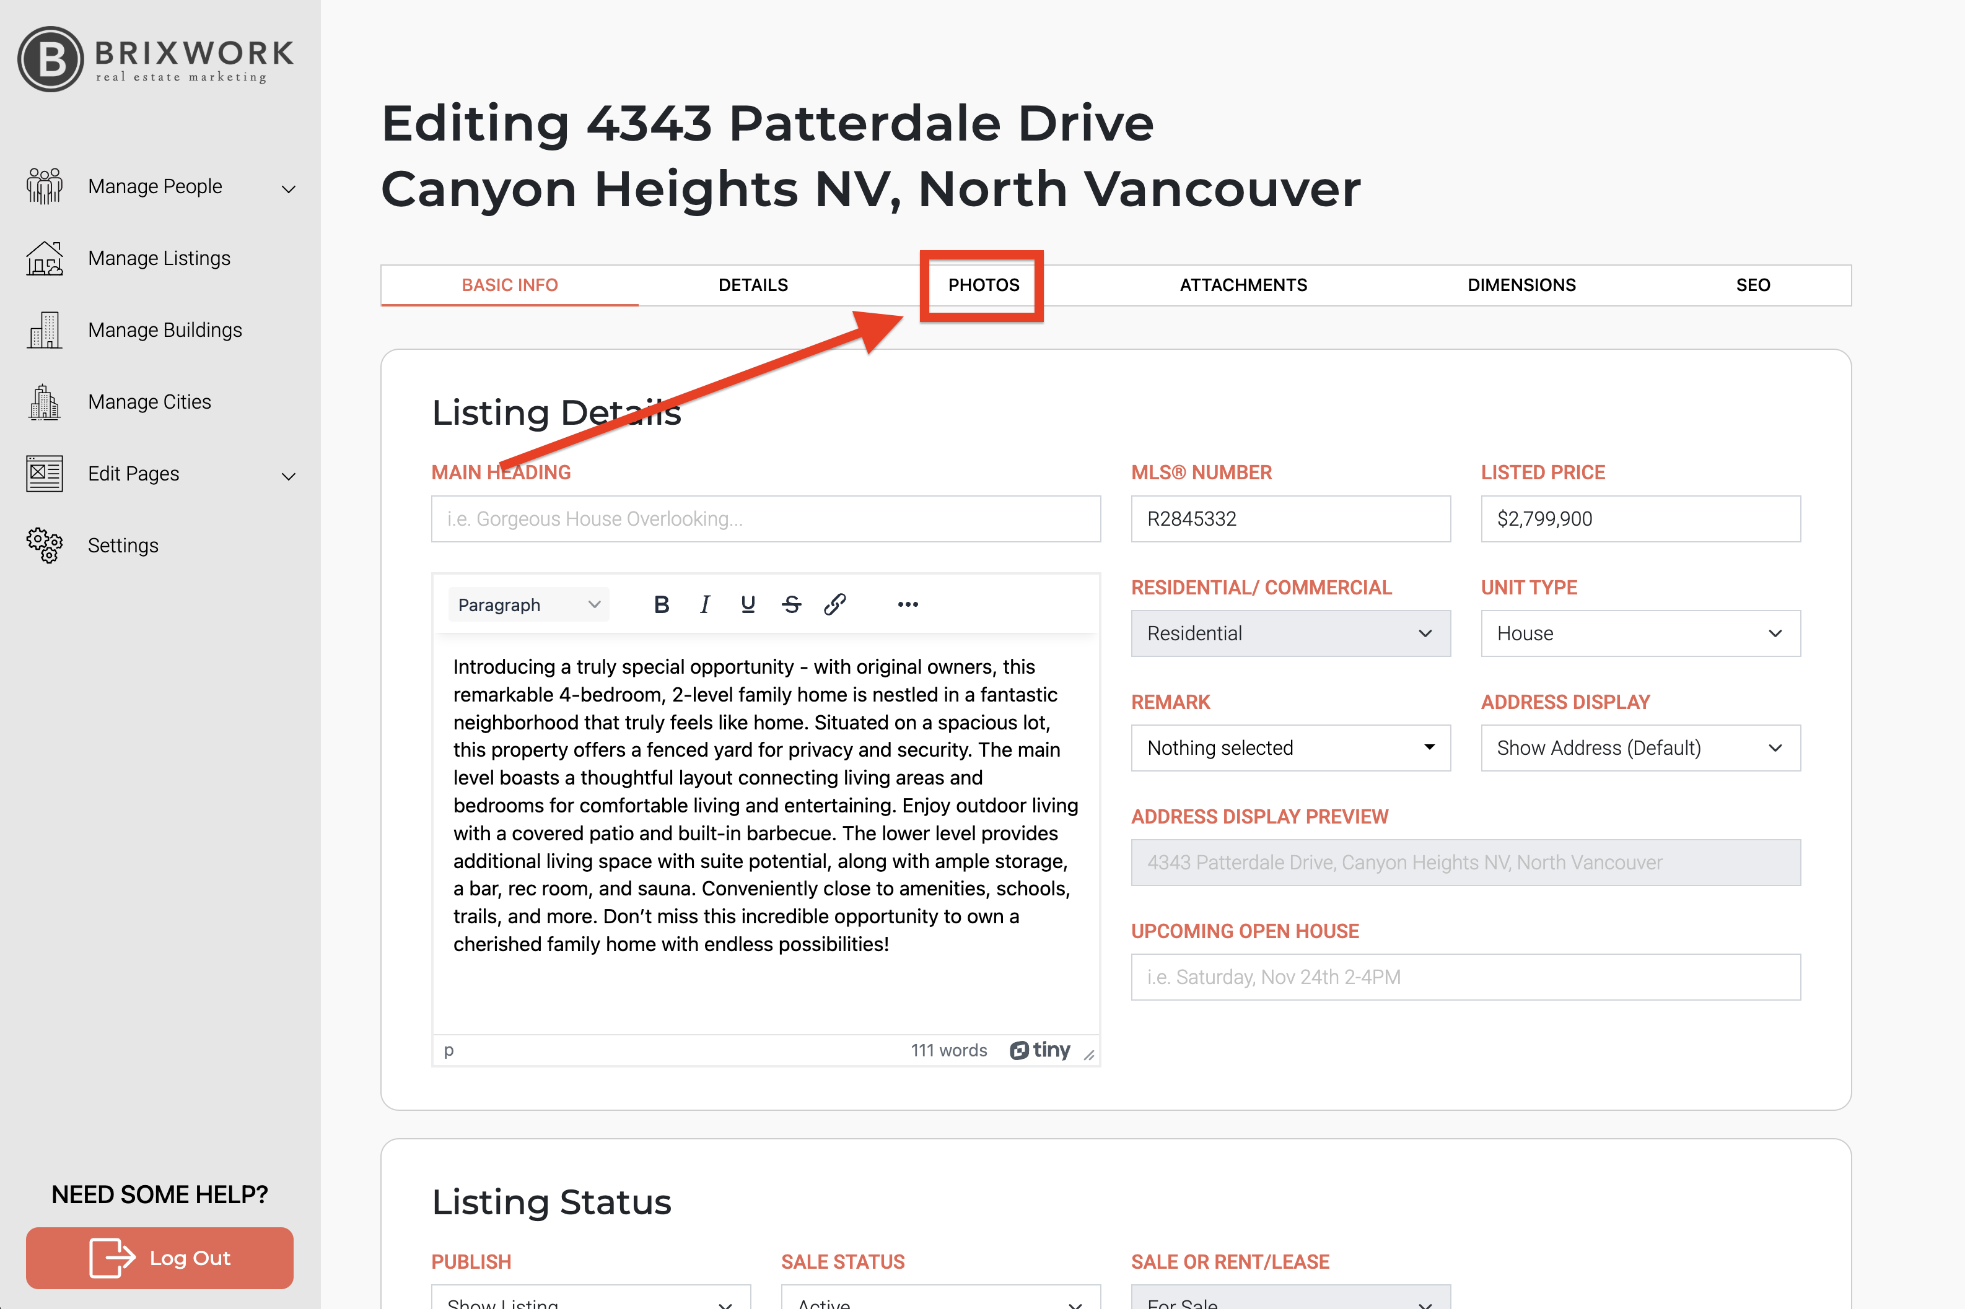Open the Unit Type House dropdown
Image resolution: width=1965 pixels, height=1309 pixels.
click(1639, 633)
